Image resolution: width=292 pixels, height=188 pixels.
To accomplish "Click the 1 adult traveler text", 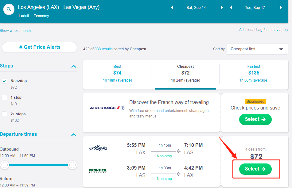I will 24,16.
